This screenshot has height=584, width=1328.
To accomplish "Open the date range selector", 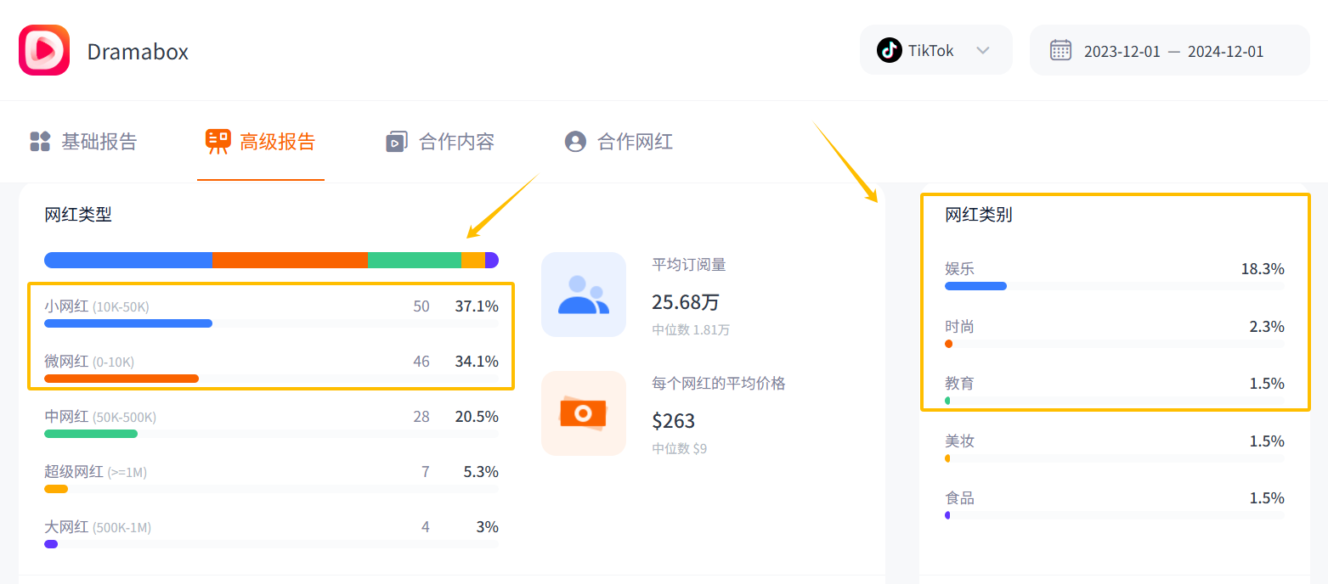I will pos(1170,50).
